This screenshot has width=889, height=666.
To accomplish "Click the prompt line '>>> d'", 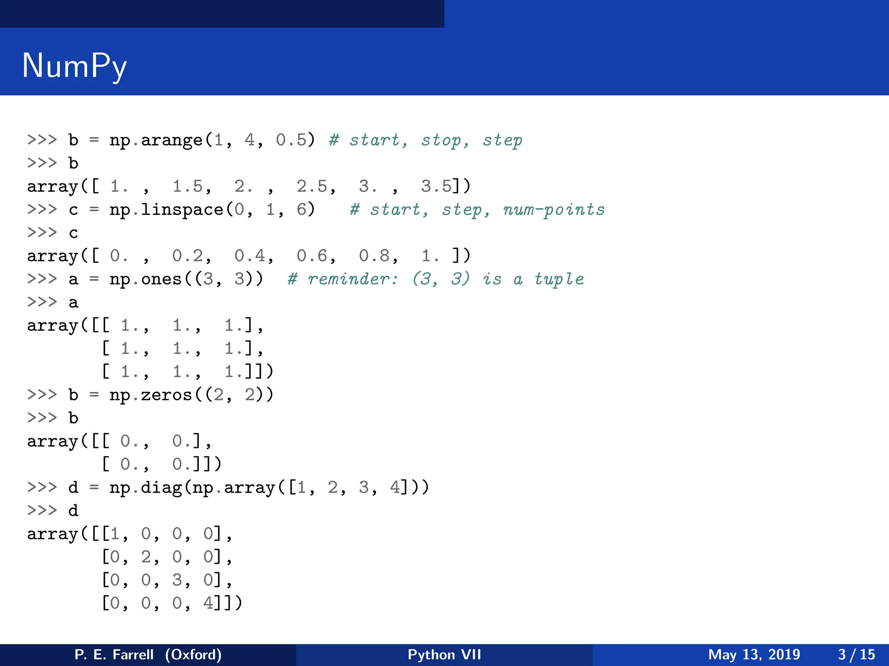I will 53,510.
